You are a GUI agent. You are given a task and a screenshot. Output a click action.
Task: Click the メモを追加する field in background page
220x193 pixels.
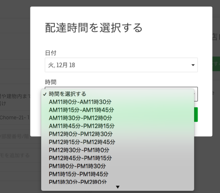coord(15,155)
